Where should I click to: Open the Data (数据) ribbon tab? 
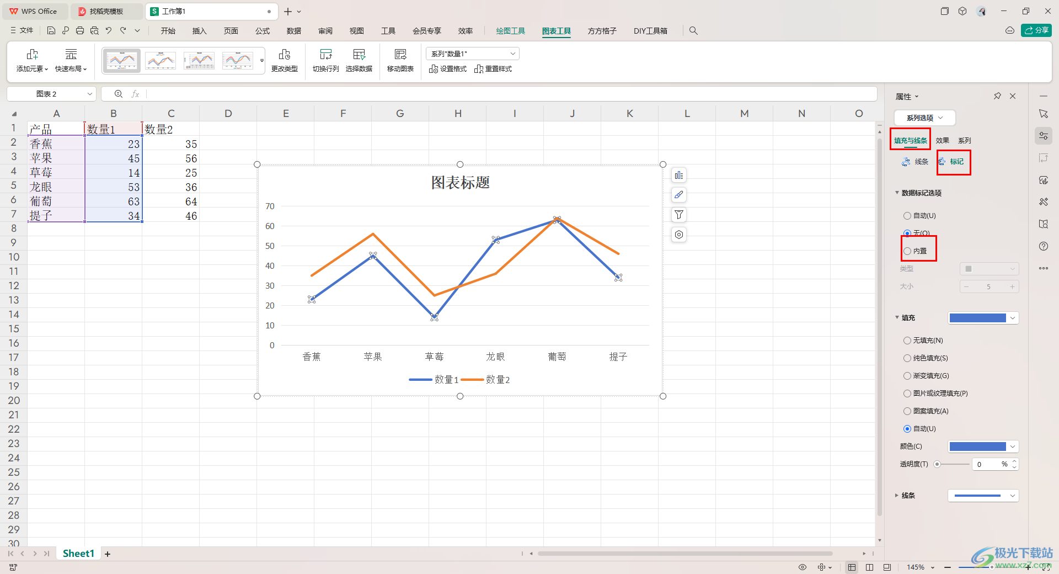click(x=293, y=31)
